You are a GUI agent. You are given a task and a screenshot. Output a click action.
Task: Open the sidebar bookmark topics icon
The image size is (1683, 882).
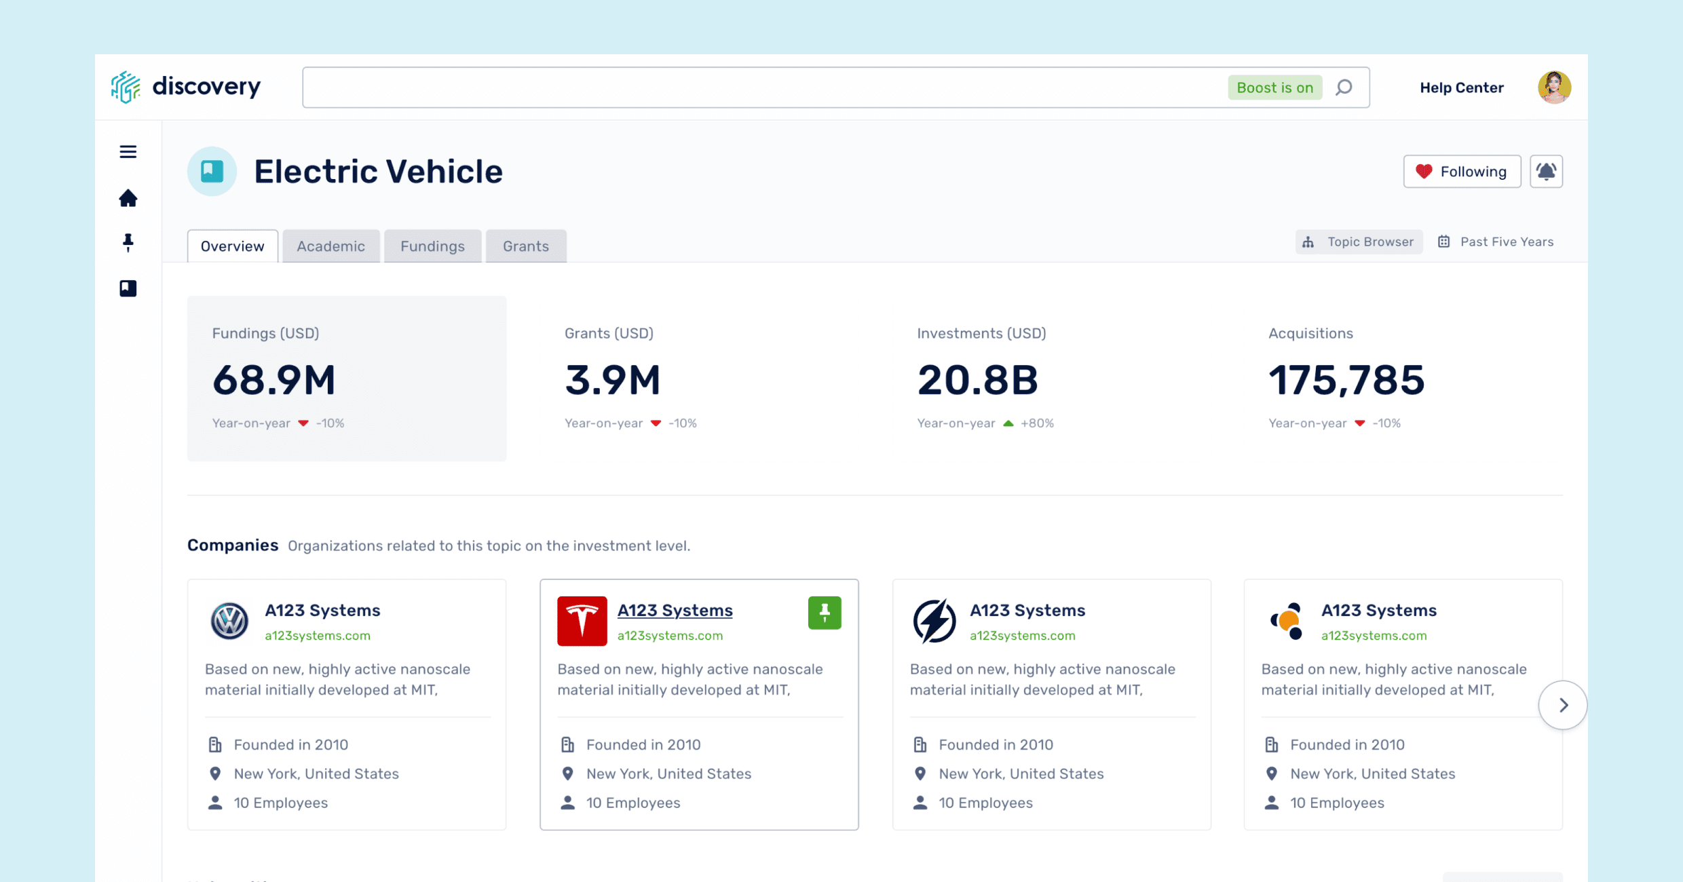(x=128, y=288)
